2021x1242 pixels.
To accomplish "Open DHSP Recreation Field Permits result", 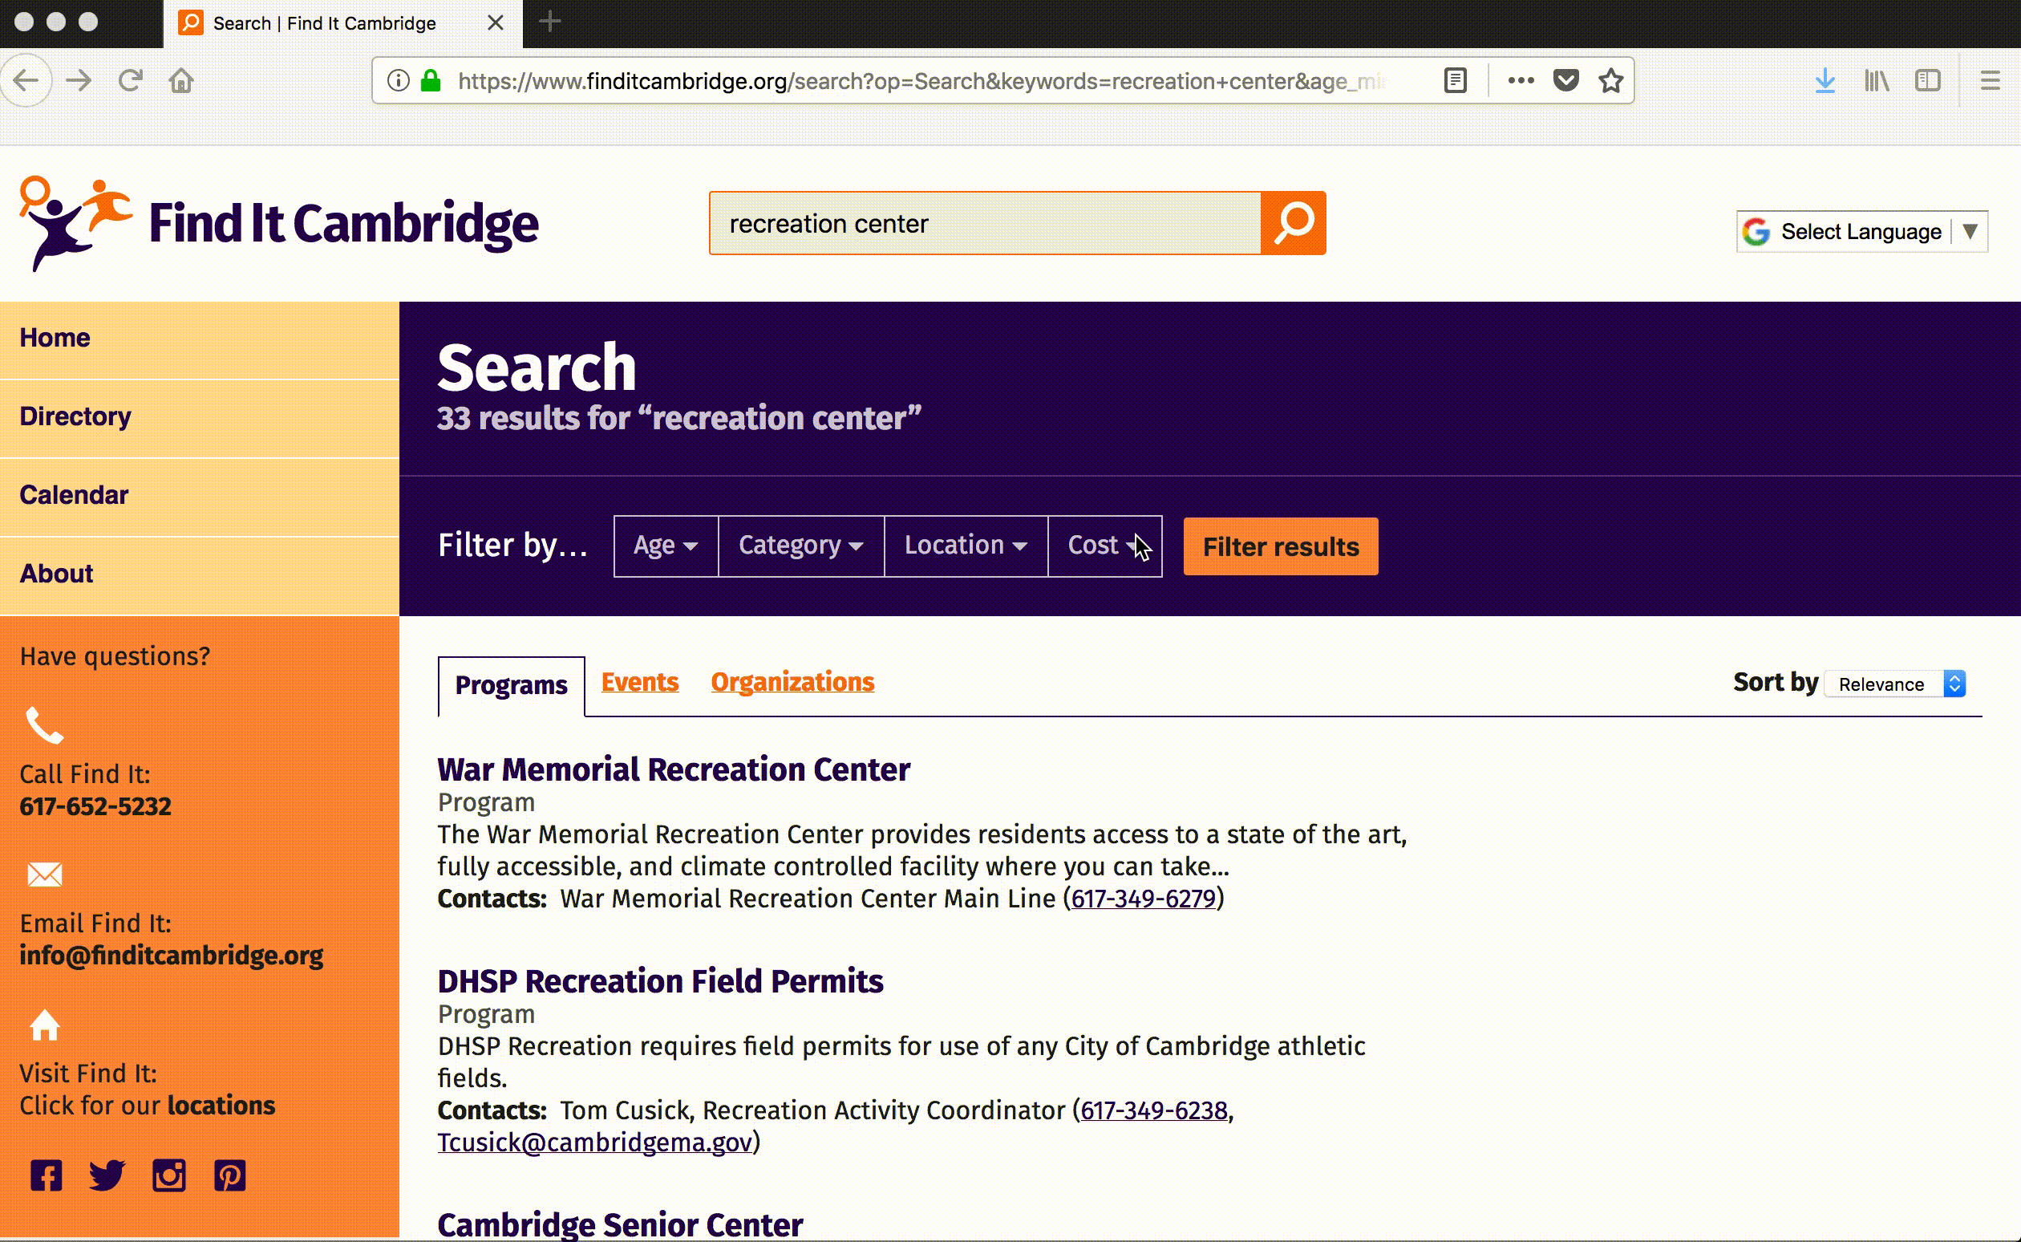I will click(660, 981).
